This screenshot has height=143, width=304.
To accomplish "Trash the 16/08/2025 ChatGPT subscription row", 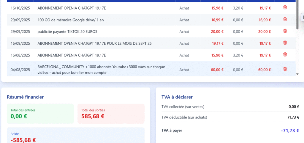I will pyautogui.click(x=285, y=54).
